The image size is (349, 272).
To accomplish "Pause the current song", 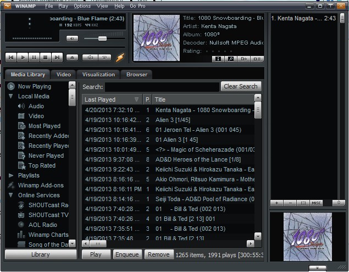I will coord(34,58).
